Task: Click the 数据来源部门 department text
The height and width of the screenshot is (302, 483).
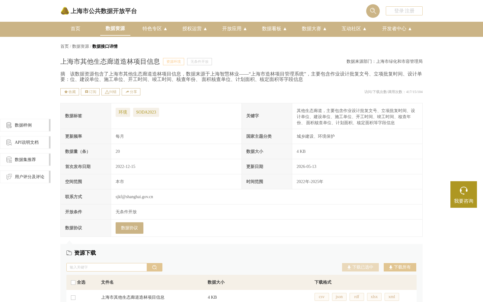Action: [385, 62]
